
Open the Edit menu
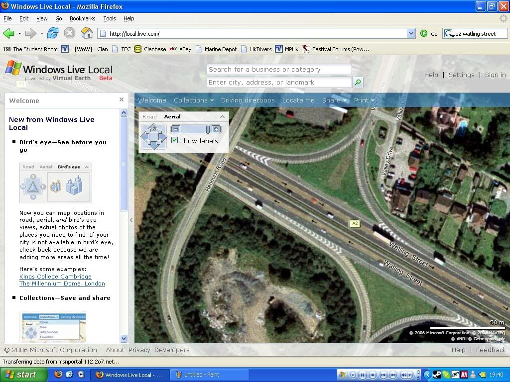[x=24, y=18]
